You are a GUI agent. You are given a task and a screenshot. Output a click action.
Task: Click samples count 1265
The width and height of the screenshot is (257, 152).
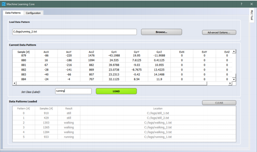click(x=46, y=127)
